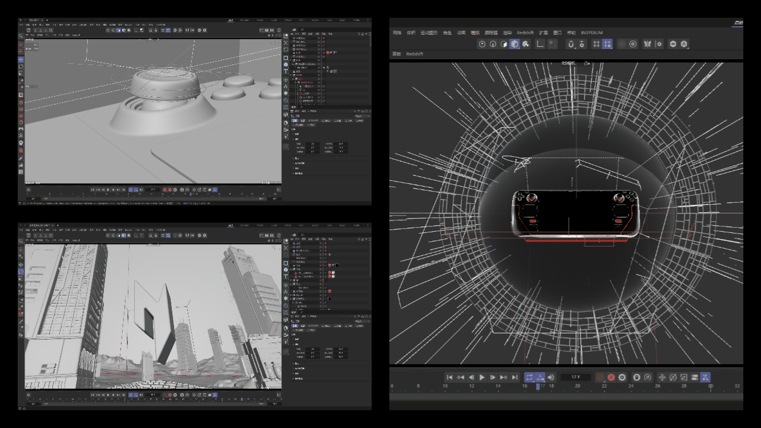This screenshot has height=428, width=761.
Task: Open the 面板 viewport menu in right window
Action: (397, 54)
